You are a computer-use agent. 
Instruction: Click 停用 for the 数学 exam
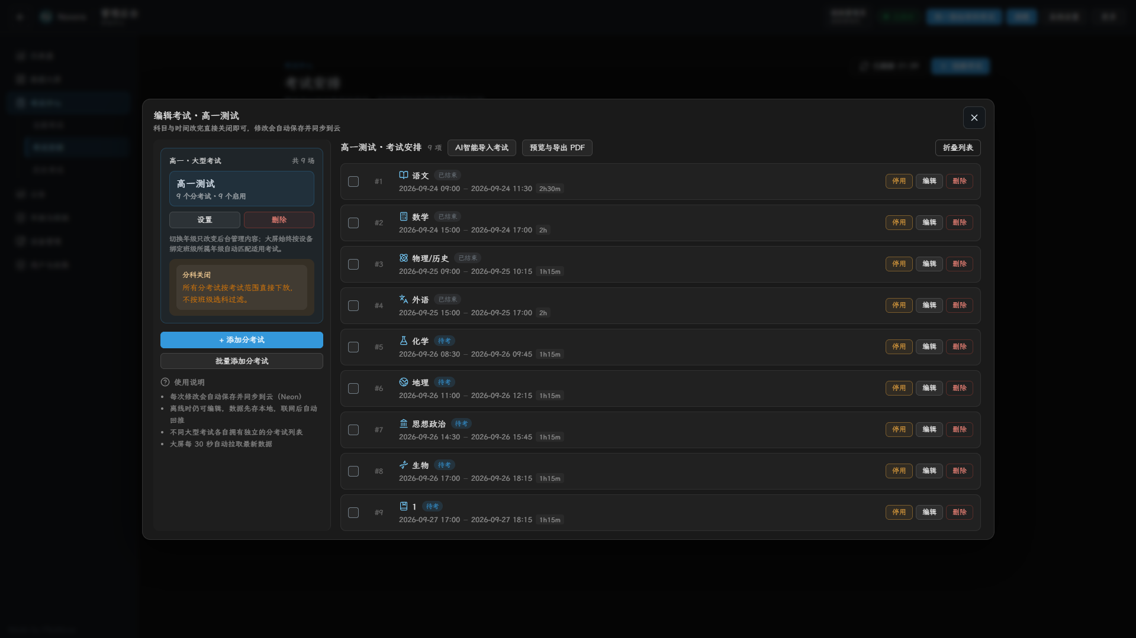coord(899,222)
